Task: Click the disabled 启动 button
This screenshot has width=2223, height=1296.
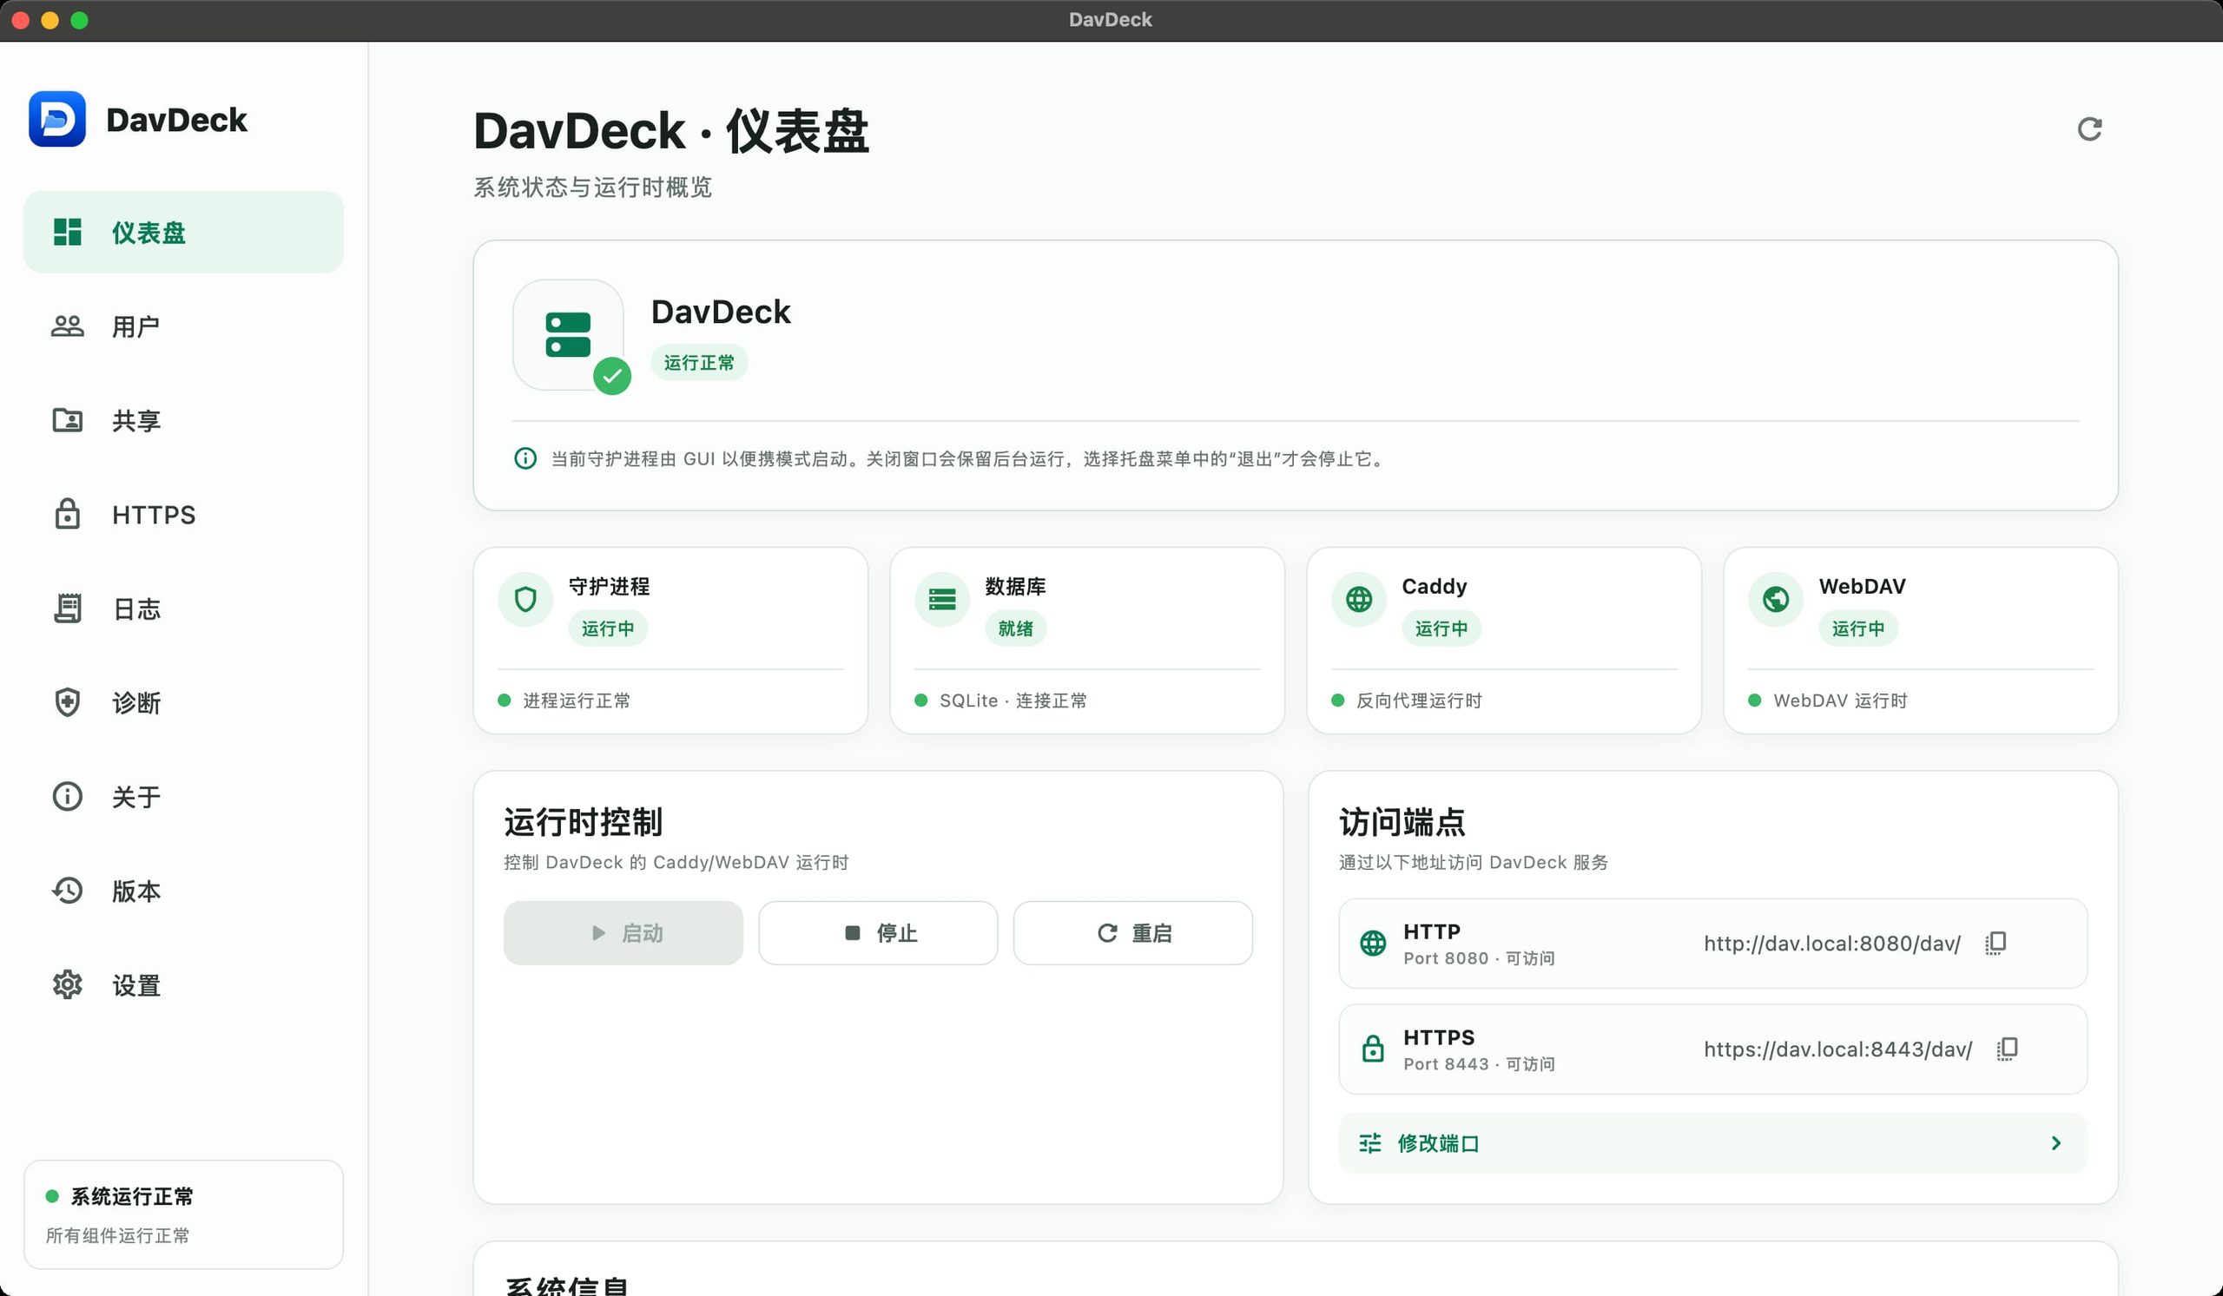Action: [x=623, y=933]
